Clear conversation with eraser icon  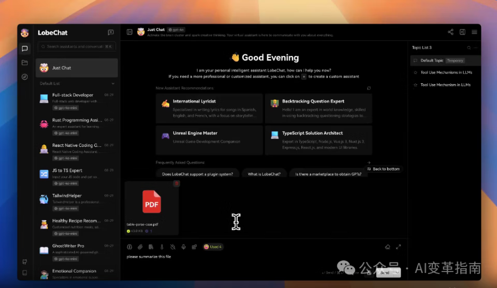[x=387, y=247]
